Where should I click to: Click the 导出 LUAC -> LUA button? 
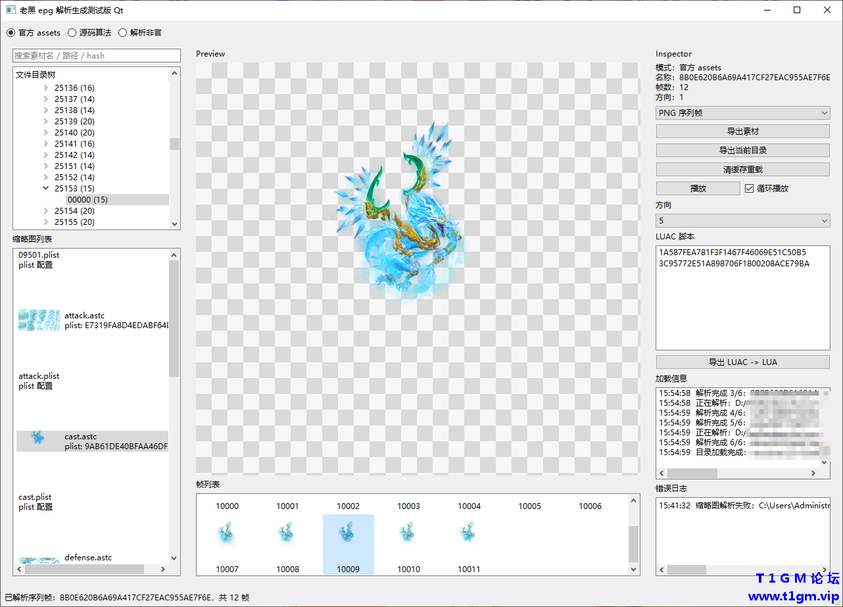pos(742,362)
